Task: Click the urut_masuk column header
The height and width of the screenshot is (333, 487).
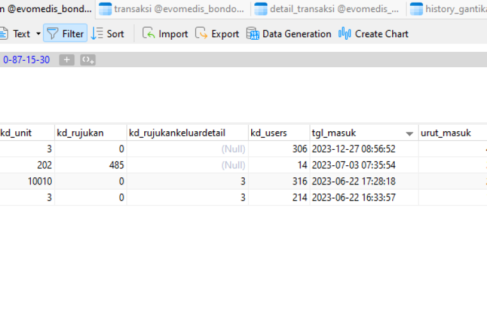Action: click(x=452, y=133)
